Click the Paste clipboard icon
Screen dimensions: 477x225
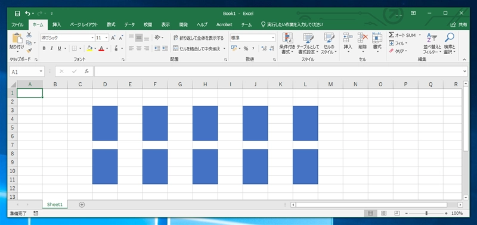pos(17,38)
